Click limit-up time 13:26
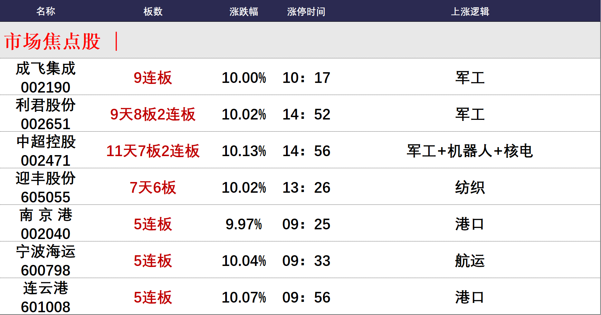601x315 pixels. click(x=306, y=188)
